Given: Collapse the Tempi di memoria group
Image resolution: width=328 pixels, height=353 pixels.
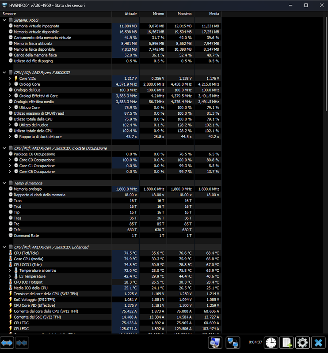Looking at the screenshot, I should point(4,183).
